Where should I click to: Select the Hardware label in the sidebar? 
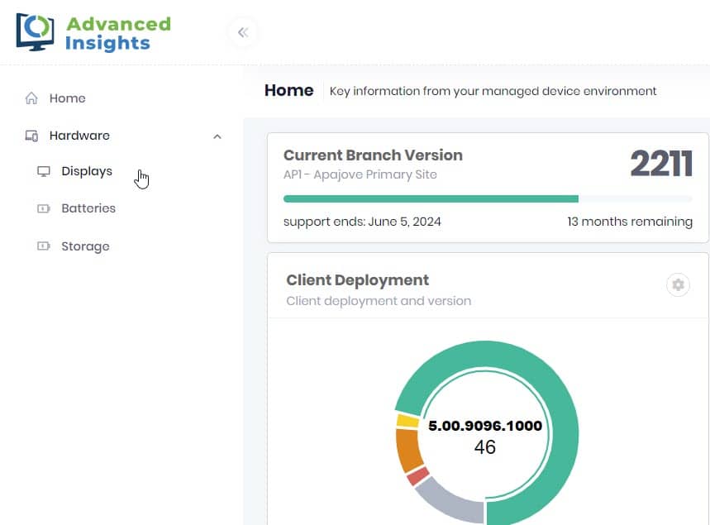pos(79,136)
